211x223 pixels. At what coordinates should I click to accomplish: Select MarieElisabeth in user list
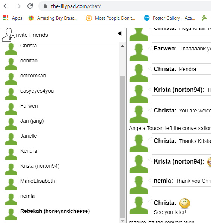click(x=38, y=181)
